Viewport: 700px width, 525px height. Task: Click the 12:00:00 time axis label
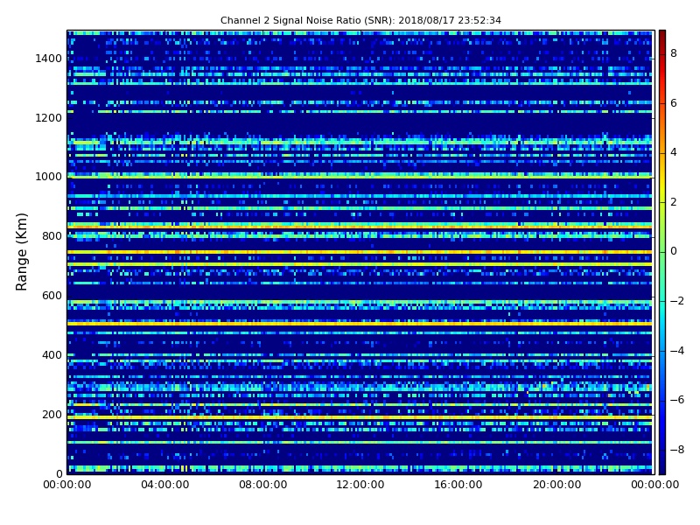360,485
